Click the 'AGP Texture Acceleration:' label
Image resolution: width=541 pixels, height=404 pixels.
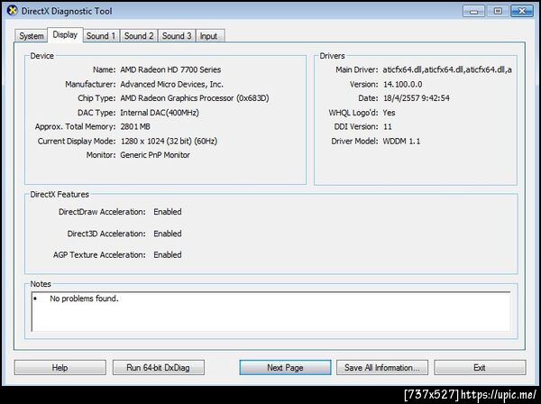point(99,254)
